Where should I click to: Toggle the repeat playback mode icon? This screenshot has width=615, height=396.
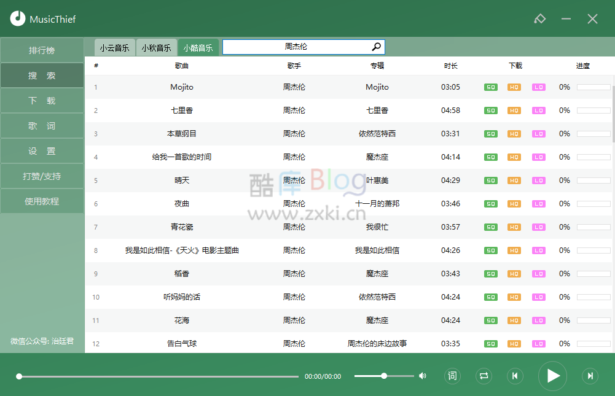point(484,376)
